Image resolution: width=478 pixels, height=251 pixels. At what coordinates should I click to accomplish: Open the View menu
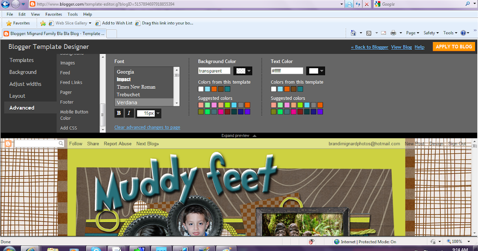tap(35, 14)
